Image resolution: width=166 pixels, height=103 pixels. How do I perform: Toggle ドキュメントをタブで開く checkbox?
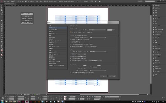click(x=71, y=58)
